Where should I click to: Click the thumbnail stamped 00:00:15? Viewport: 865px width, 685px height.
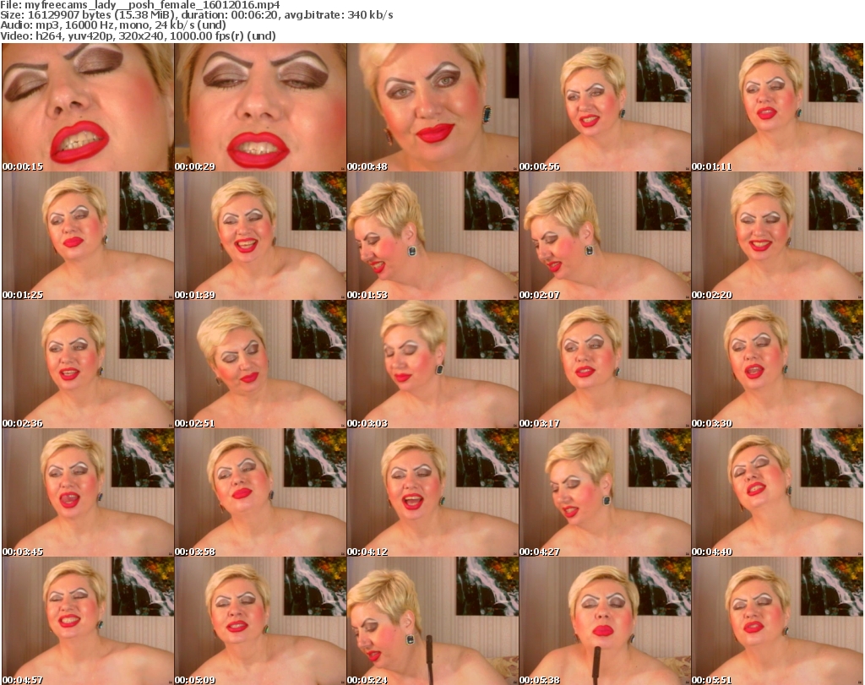click(88, 107)
